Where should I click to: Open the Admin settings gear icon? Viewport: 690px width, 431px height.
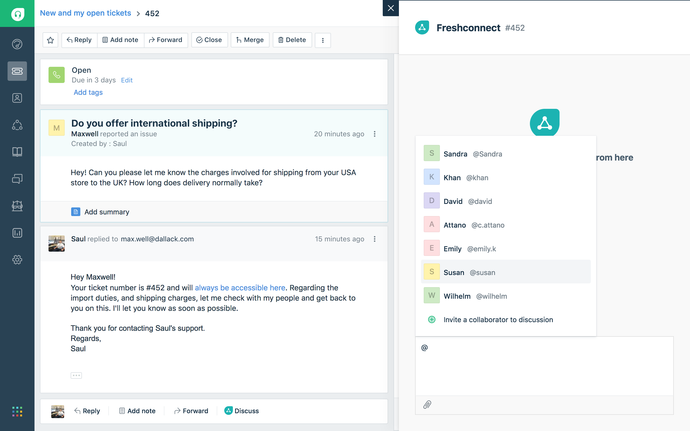17,260
